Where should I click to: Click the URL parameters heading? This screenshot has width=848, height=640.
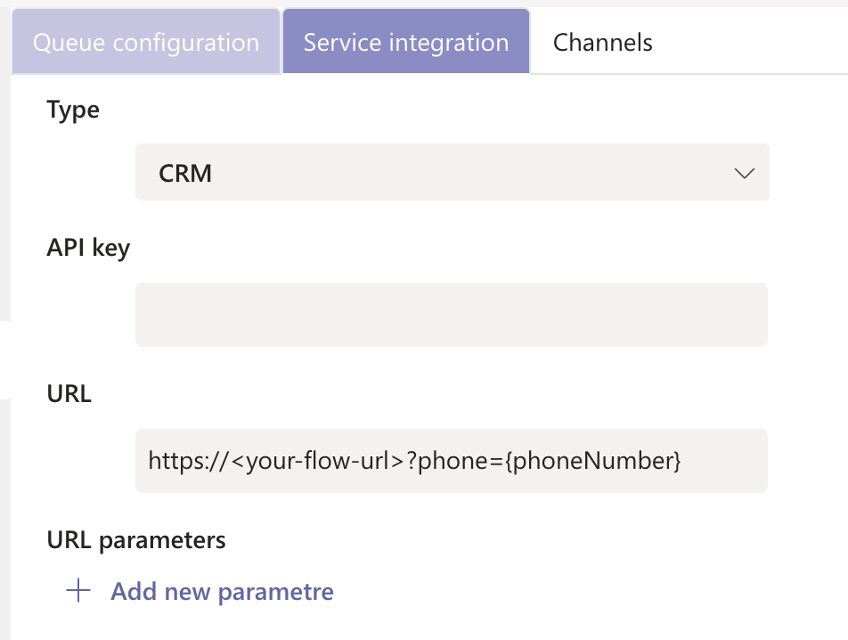(x=136, y=540)
